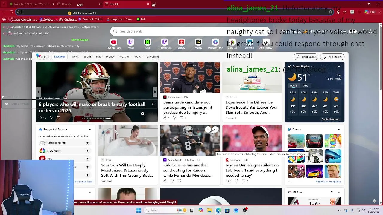
Task: Open the Broadcast shortcut tile
Action: click(x=165, y=44)
